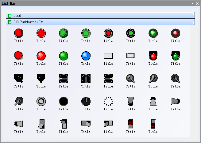Select the green button with black ring bezel
201x143 pixels.
point(130,33)
